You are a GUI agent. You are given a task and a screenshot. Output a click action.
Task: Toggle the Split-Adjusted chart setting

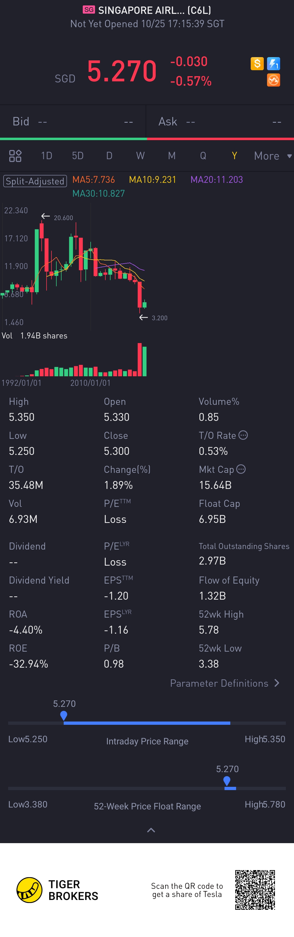[x=35, y=181]
